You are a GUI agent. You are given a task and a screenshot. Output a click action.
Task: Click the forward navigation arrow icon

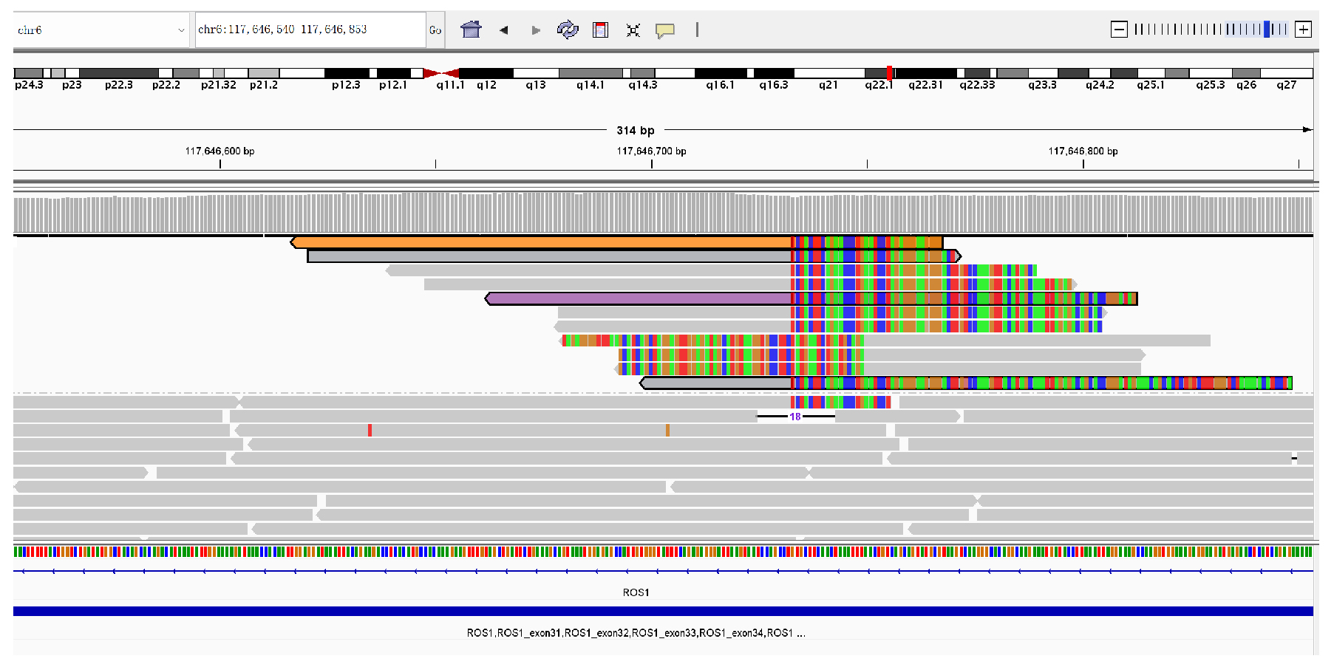pos(534,30)
